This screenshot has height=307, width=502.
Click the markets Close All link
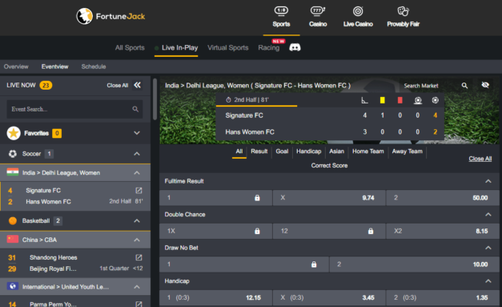click(x=480, y=159)
